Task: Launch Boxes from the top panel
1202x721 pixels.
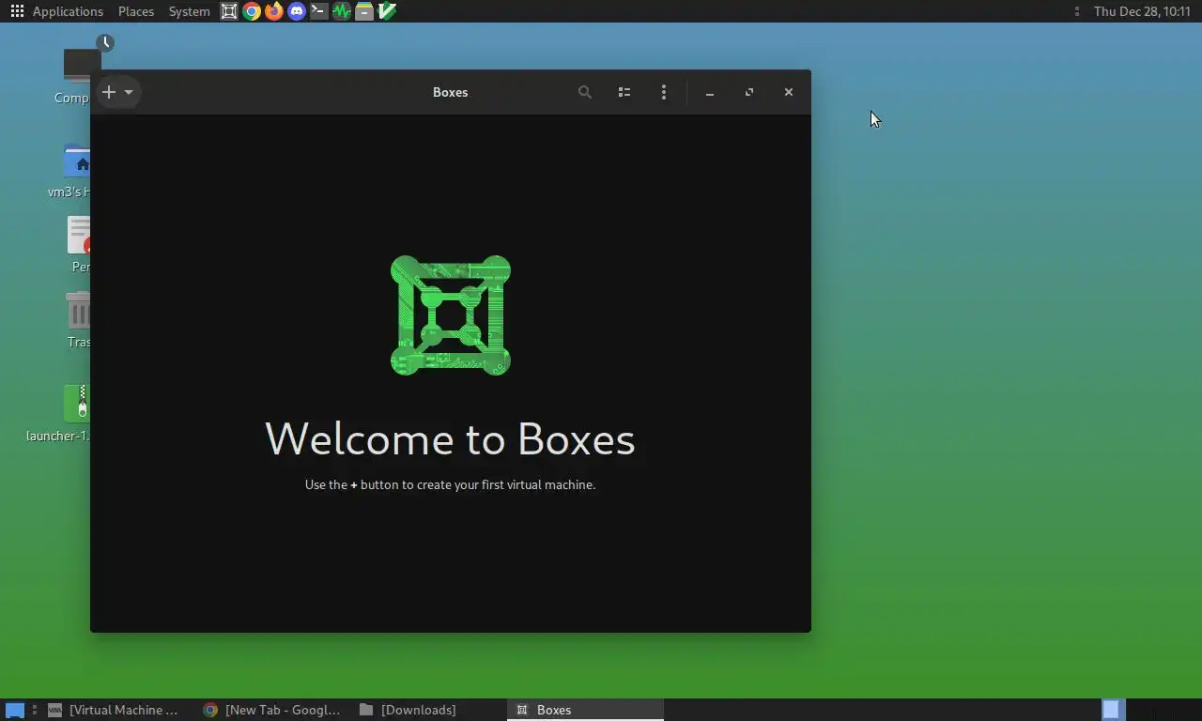Action: [229, 11]
